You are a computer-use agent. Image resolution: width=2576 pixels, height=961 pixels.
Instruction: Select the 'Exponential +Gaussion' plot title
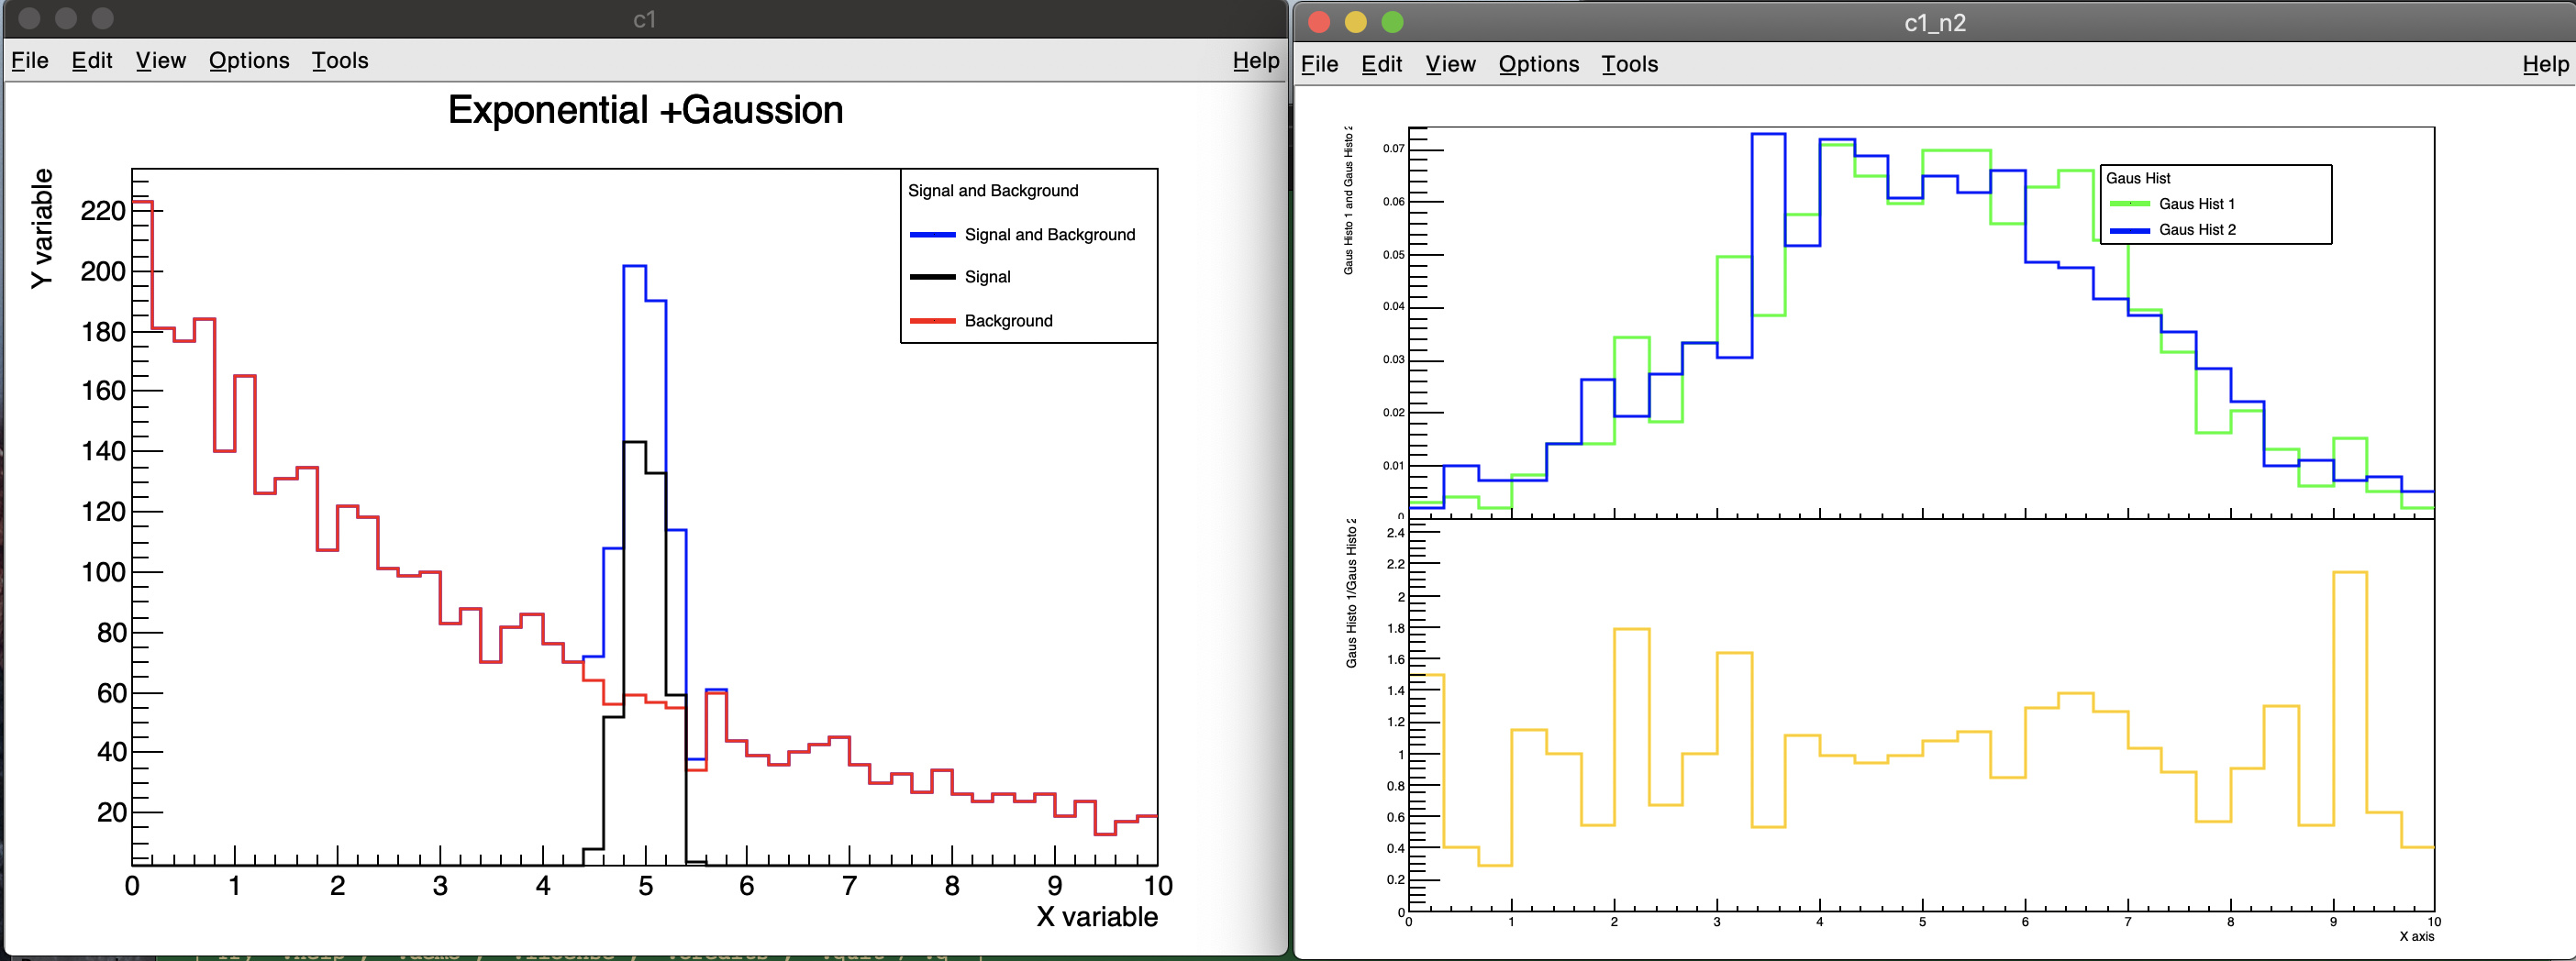(x=645, y=110)
